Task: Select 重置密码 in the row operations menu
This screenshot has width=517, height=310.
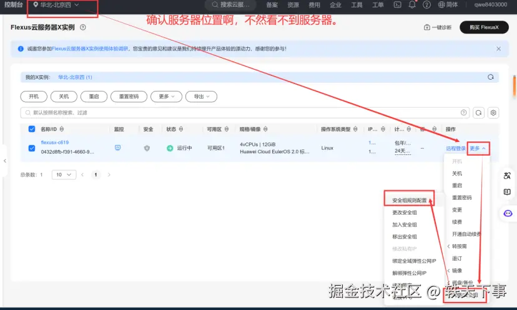Action: pos(461,197)
